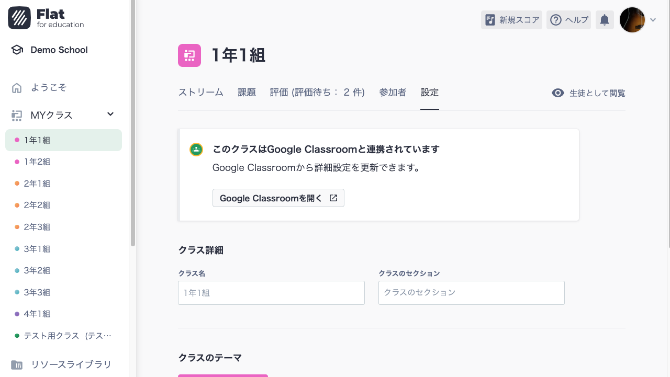Collapse the MYクラス section chevron

pyautogui.click(x=110, y=114)
